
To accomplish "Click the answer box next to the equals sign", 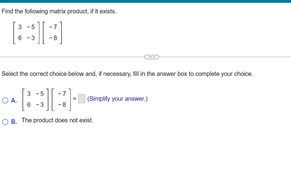I will tap(81, 99).
